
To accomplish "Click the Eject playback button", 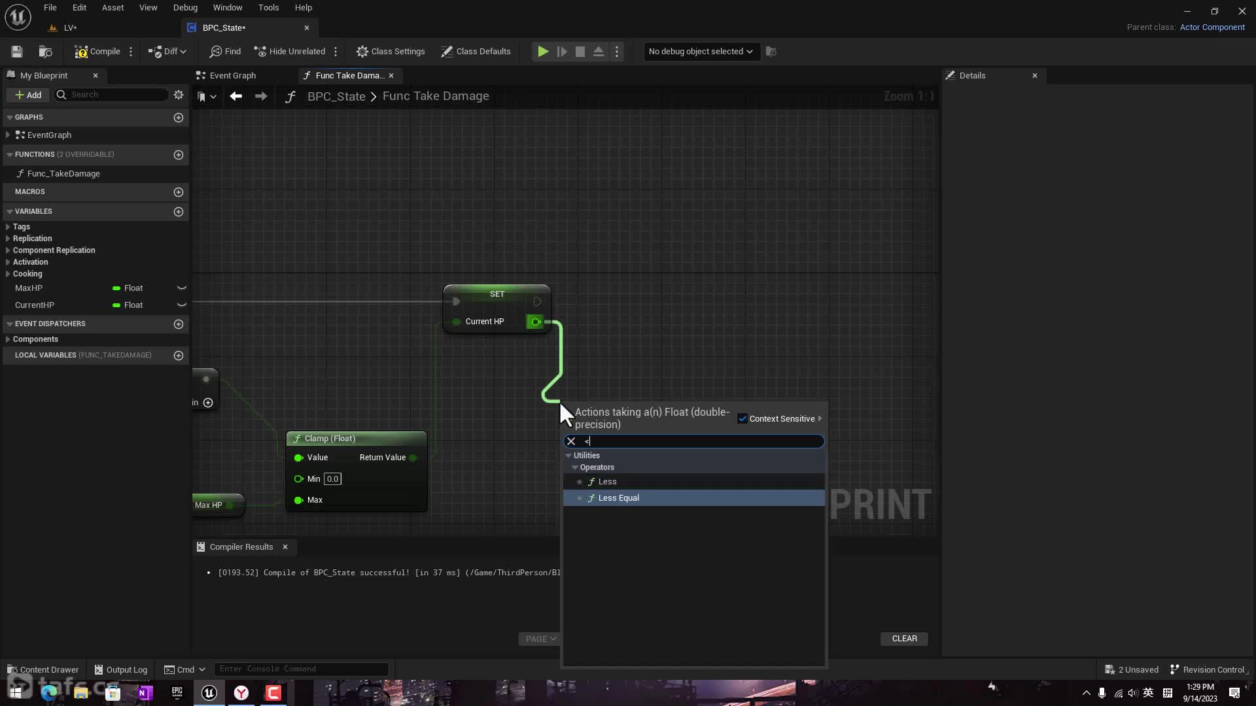I will pos(599,52).
